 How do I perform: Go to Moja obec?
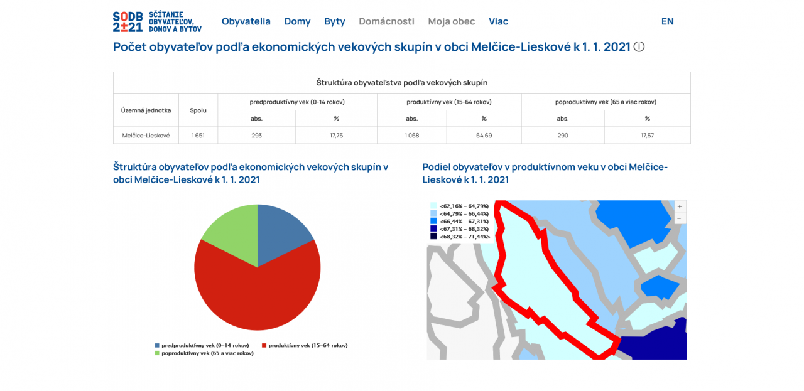(451, 21)
